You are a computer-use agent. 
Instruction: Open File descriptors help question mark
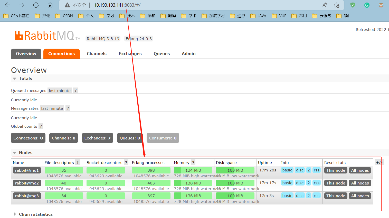pyautogui.click(x=78, y=162)
